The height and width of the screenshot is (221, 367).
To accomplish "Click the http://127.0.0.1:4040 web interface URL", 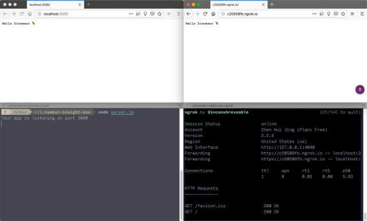I will tap(288, 147).
